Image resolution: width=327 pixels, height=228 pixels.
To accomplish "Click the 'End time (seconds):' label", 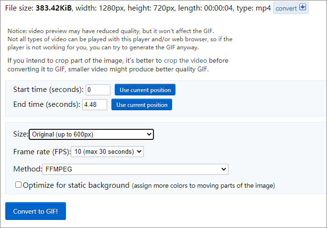I will pos(47,104).
